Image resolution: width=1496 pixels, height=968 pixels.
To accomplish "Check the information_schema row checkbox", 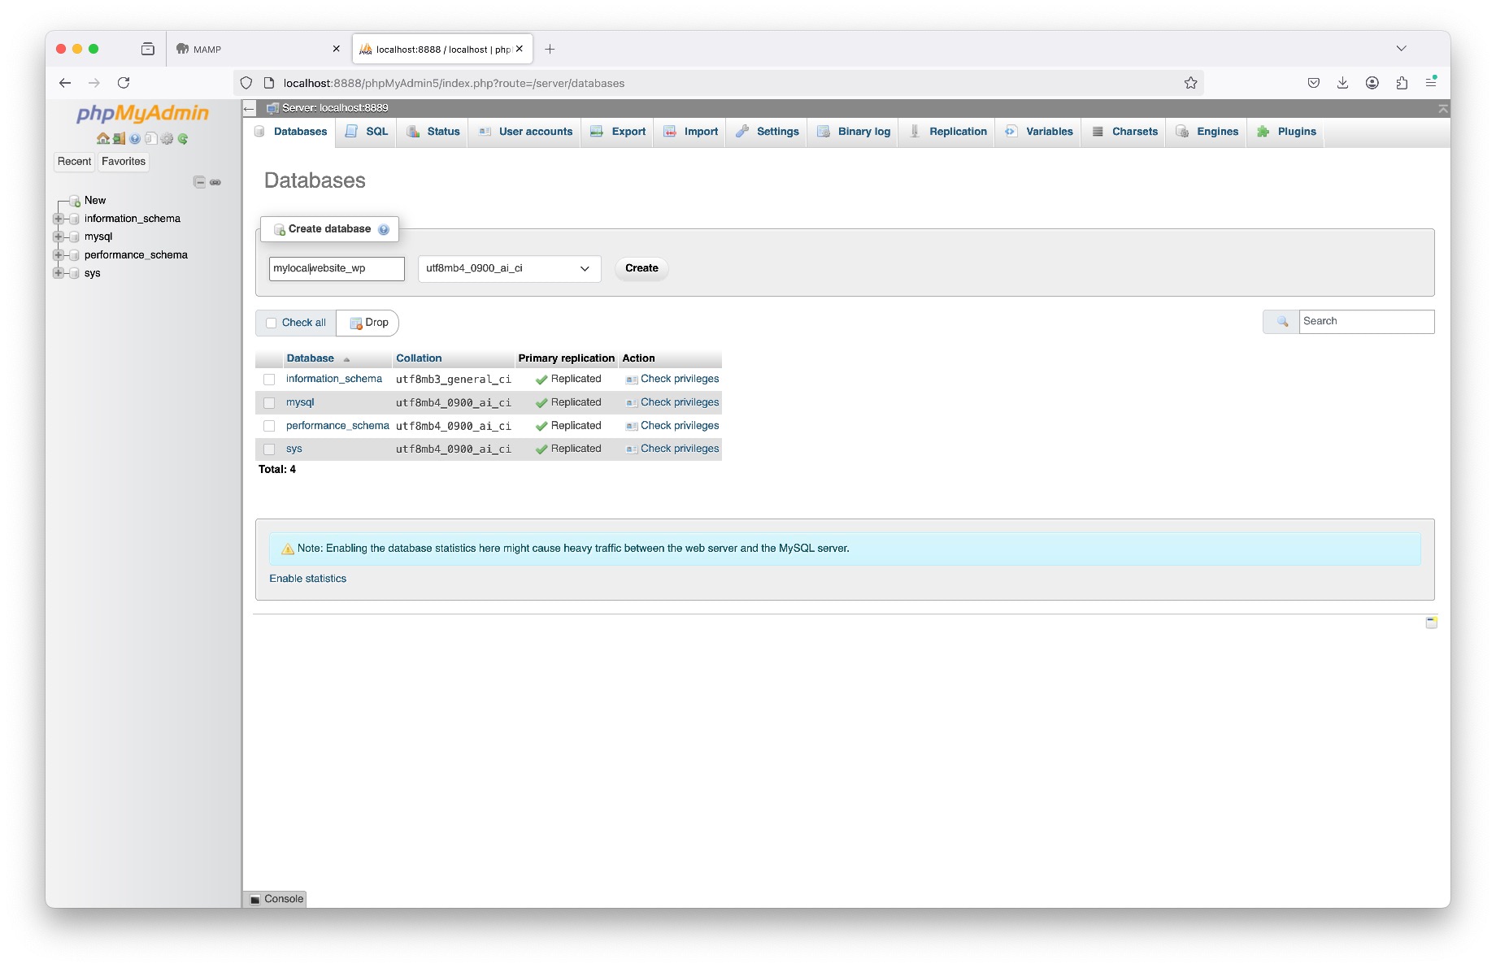I will tap(269, 380).
